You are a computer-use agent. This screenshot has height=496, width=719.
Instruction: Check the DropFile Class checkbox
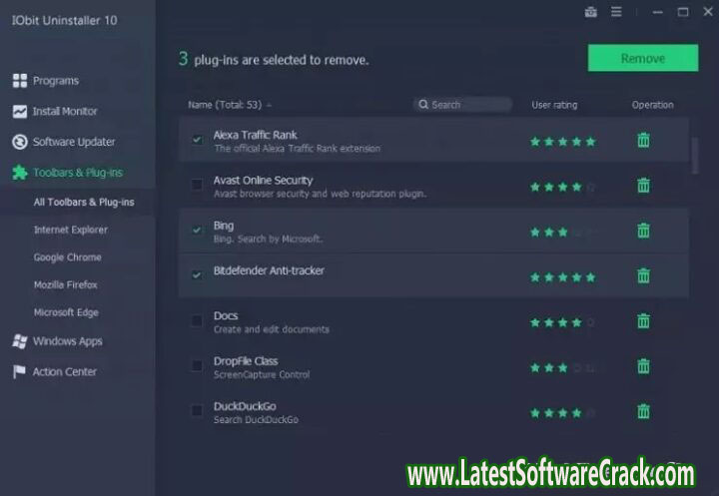(x=197, y=366)
